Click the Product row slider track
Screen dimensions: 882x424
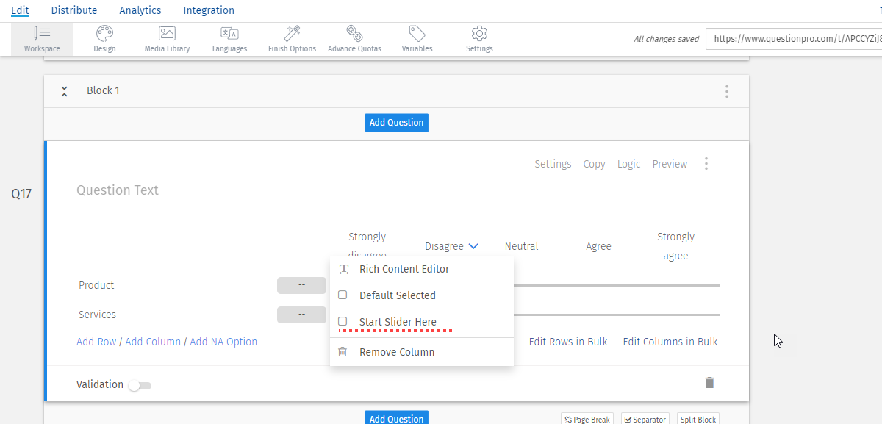(616, 285)
